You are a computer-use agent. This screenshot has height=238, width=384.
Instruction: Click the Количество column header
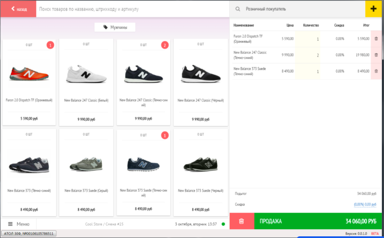[x=311, y=25]
